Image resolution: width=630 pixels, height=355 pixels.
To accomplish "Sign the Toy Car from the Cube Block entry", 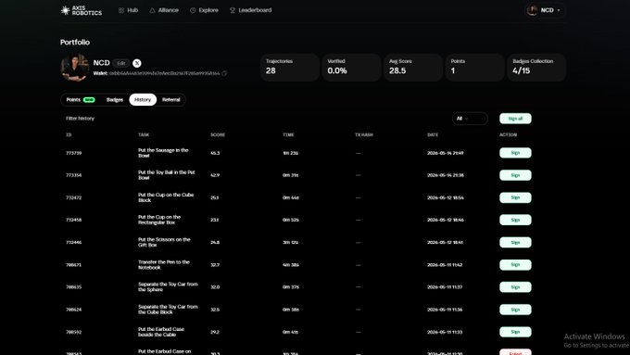I will [x=515, y=310].
